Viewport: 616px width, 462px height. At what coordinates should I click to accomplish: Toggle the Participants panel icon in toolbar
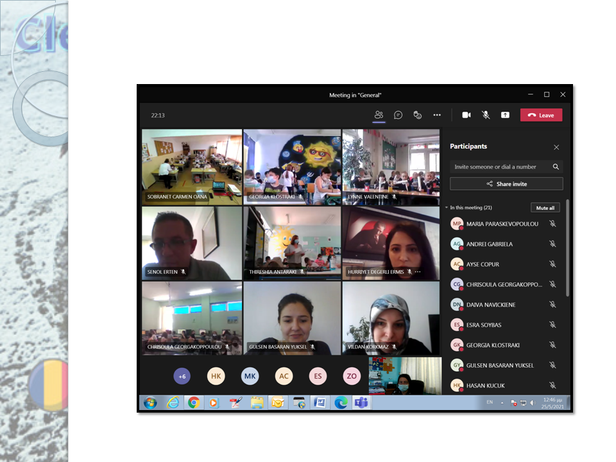379,115
